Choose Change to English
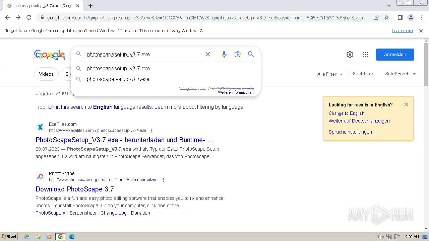Viewport: 429px width, 241px height. pyautogui.click(x=347, y=113)
